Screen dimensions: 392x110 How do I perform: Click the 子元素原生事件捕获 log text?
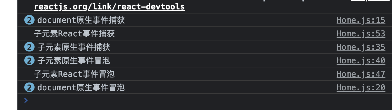[x=74, y=47]
